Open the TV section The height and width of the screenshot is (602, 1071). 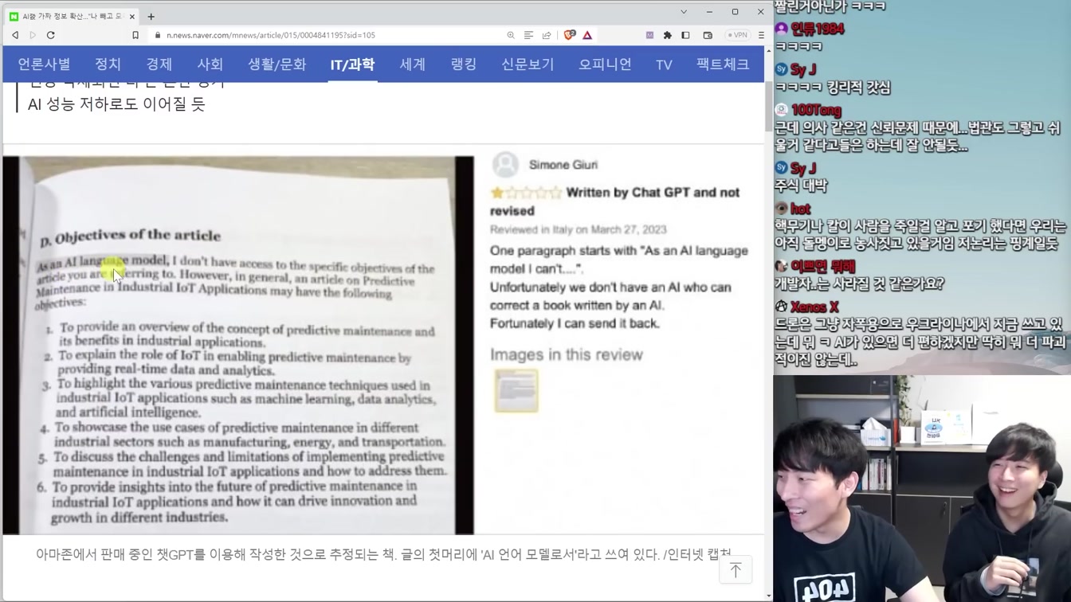664,64
